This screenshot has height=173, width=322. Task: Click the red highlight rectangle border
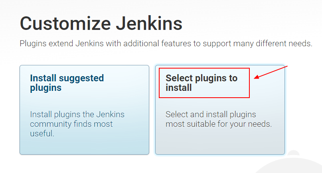[x=204, y=68]
